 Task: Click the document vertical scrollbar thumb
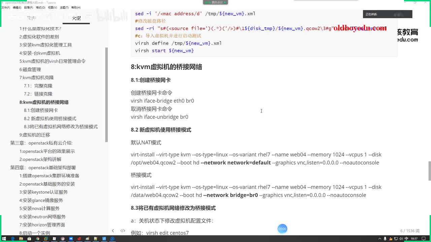point(429,171)
